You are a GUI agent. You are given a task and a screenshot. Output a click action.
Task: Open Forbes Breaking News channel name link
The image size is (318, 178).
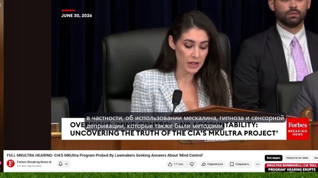32,162
